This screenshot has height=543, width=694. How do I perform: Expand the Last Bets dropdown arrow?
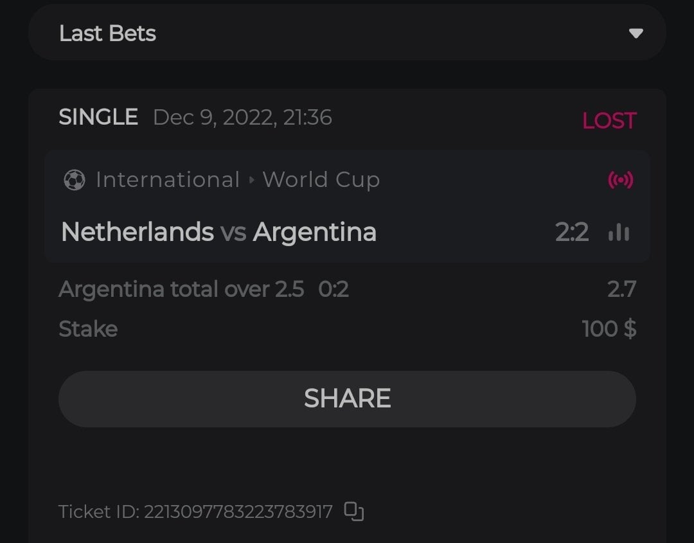click(636, 33)
